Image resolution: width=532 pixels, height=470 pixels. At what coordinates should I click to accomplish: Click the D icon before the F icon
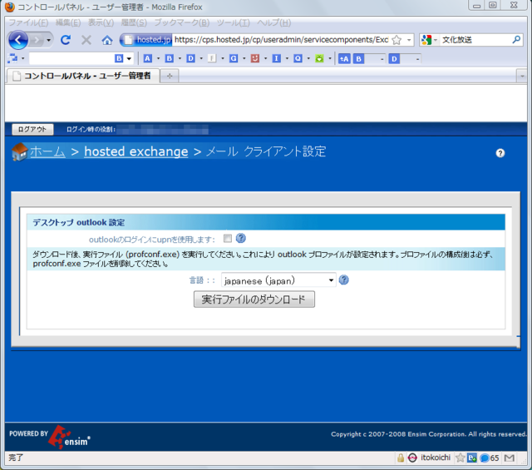[190, 58]
